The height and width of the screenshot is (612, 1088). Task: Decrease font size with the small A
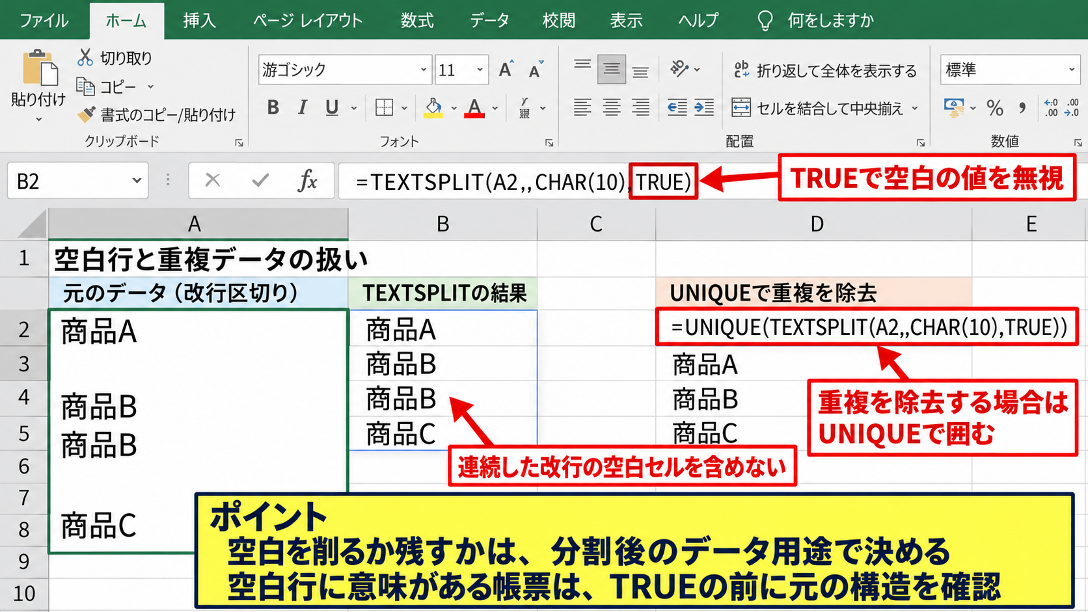point(536,70)
